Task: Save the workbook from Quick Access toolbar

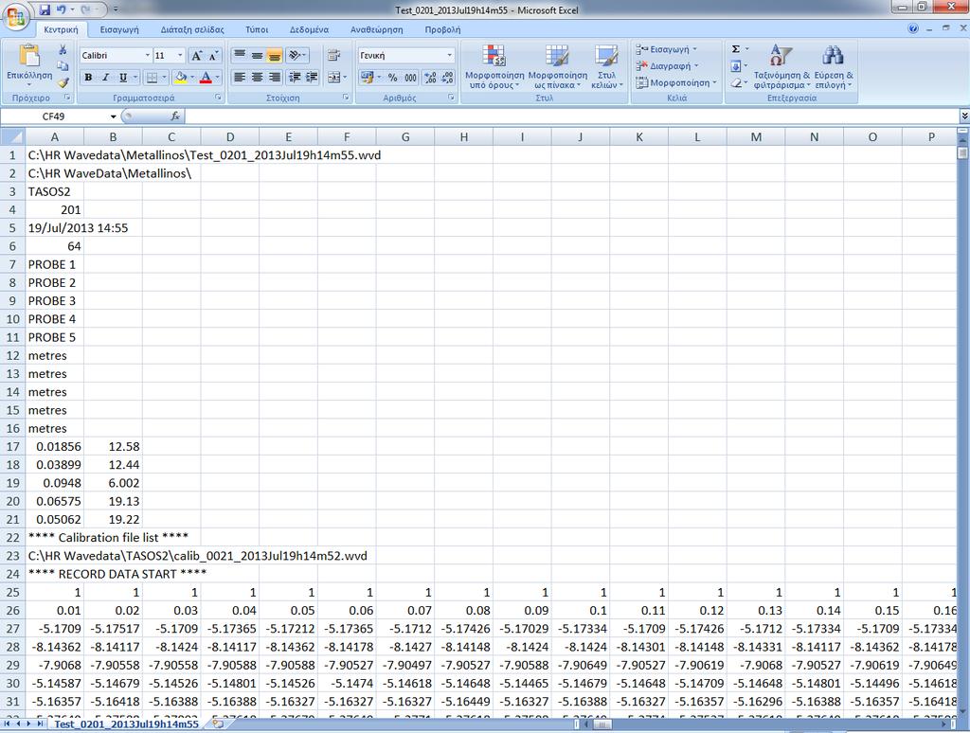Action: pyautogui.click(x=45, y=9)
